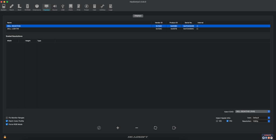Viewport: 276px width, 140px height.
Task: Toggle the VID inject checkbox
Action: coord(217,121)
